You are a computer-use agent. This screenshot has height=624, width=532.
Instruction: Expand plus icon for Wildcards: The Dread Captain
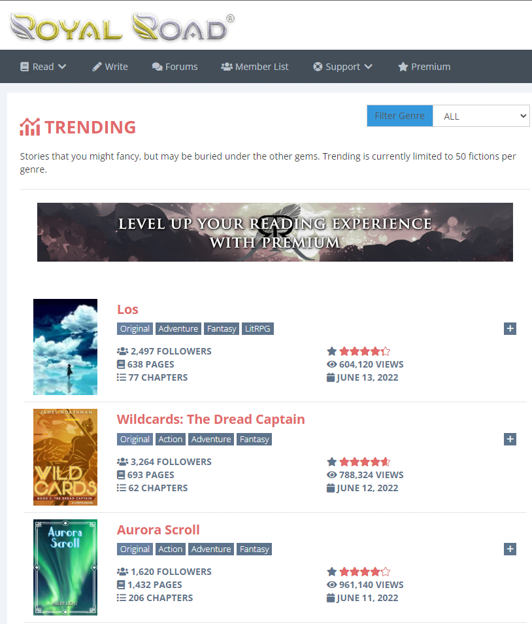pos(510,439)
